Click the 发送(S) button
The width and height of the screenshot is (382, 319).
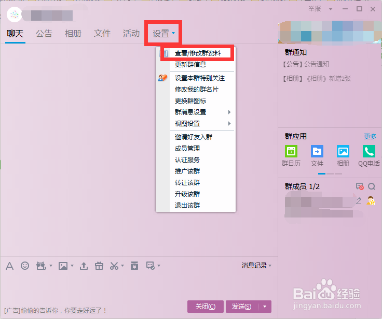[x=242, y=307]
